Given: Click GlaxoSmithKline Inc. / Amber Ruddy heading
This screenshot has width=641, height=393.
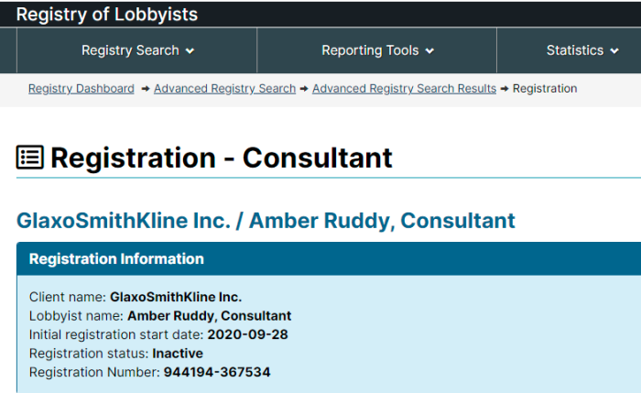Looking at the screenshot, I should [266, 221].
